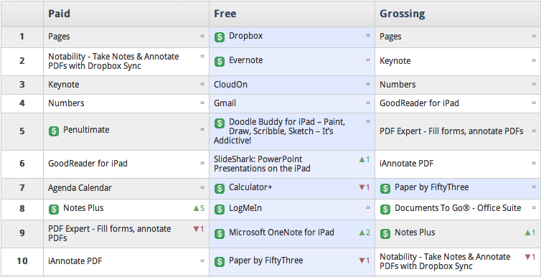
Task: Click the green dollar icon beside Dropbox
Action: [x=220, y=37]
